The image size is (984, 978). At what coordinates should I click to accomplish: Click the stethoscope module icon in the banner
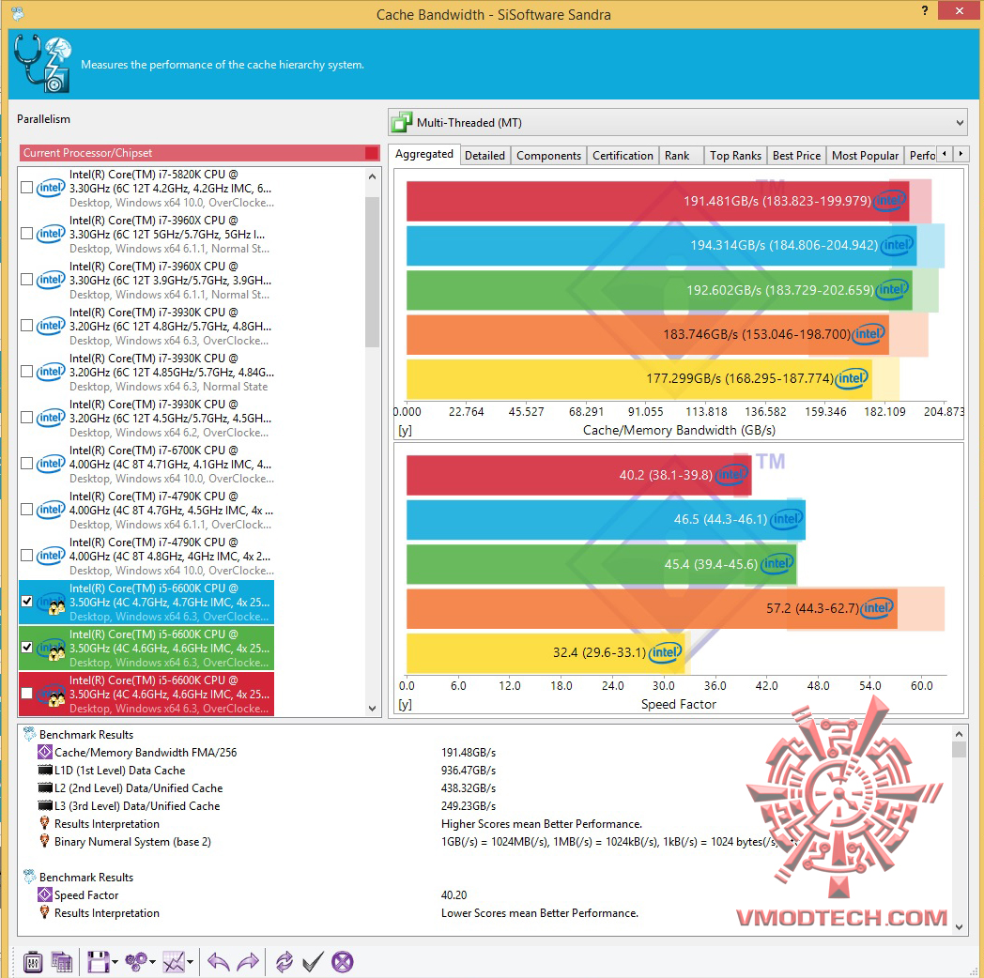point(42,64)
